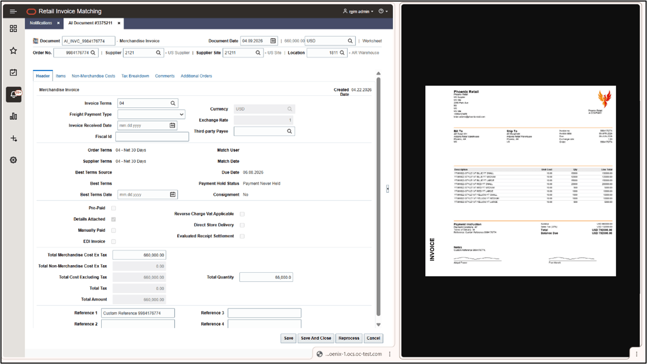647x364 pixels.
Task: Search Invoice Terms with magnifier icon
Action: tap(173, 103)
